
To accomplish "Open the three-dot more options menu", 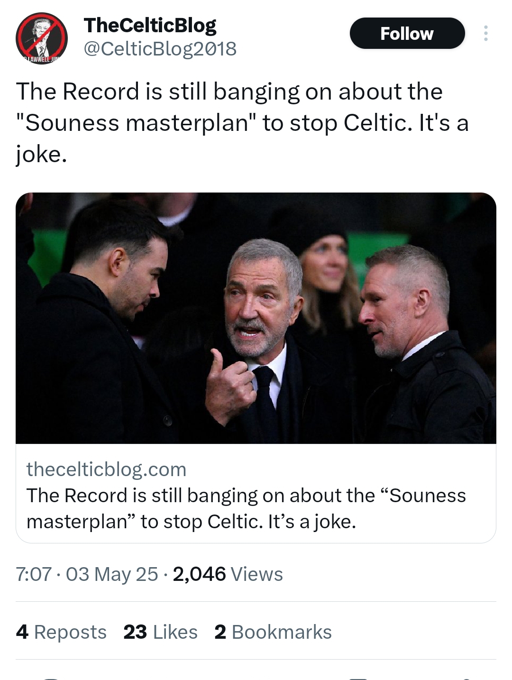I will coord(485,33).
